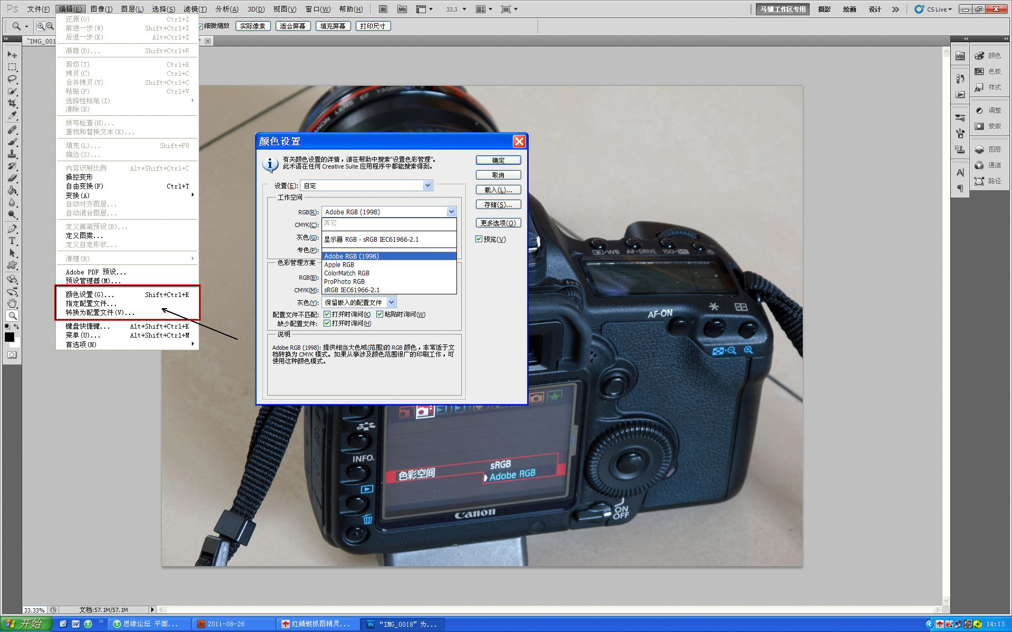Select the Path Selection tool
This screenshot has width=1012, height=632.
click(x=12, y=253)
